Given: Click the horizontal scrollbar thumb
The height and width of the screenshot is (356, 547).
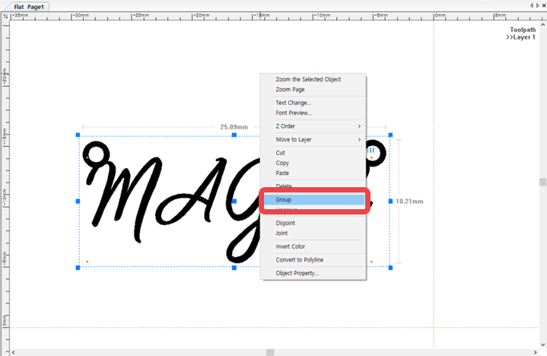Looking at the screenshot, I should (x=270, y=352).
